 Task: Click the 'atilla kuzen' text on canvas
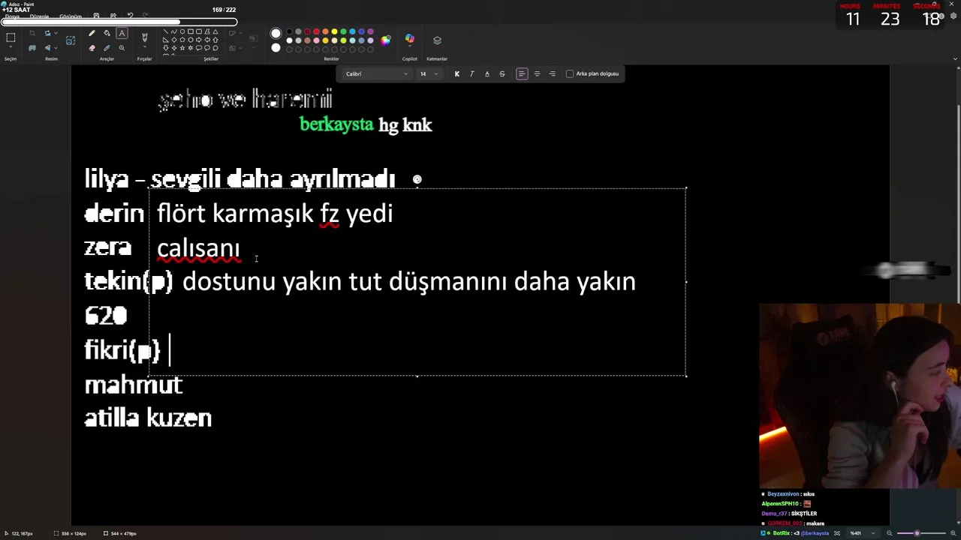[x=148, y=418]
